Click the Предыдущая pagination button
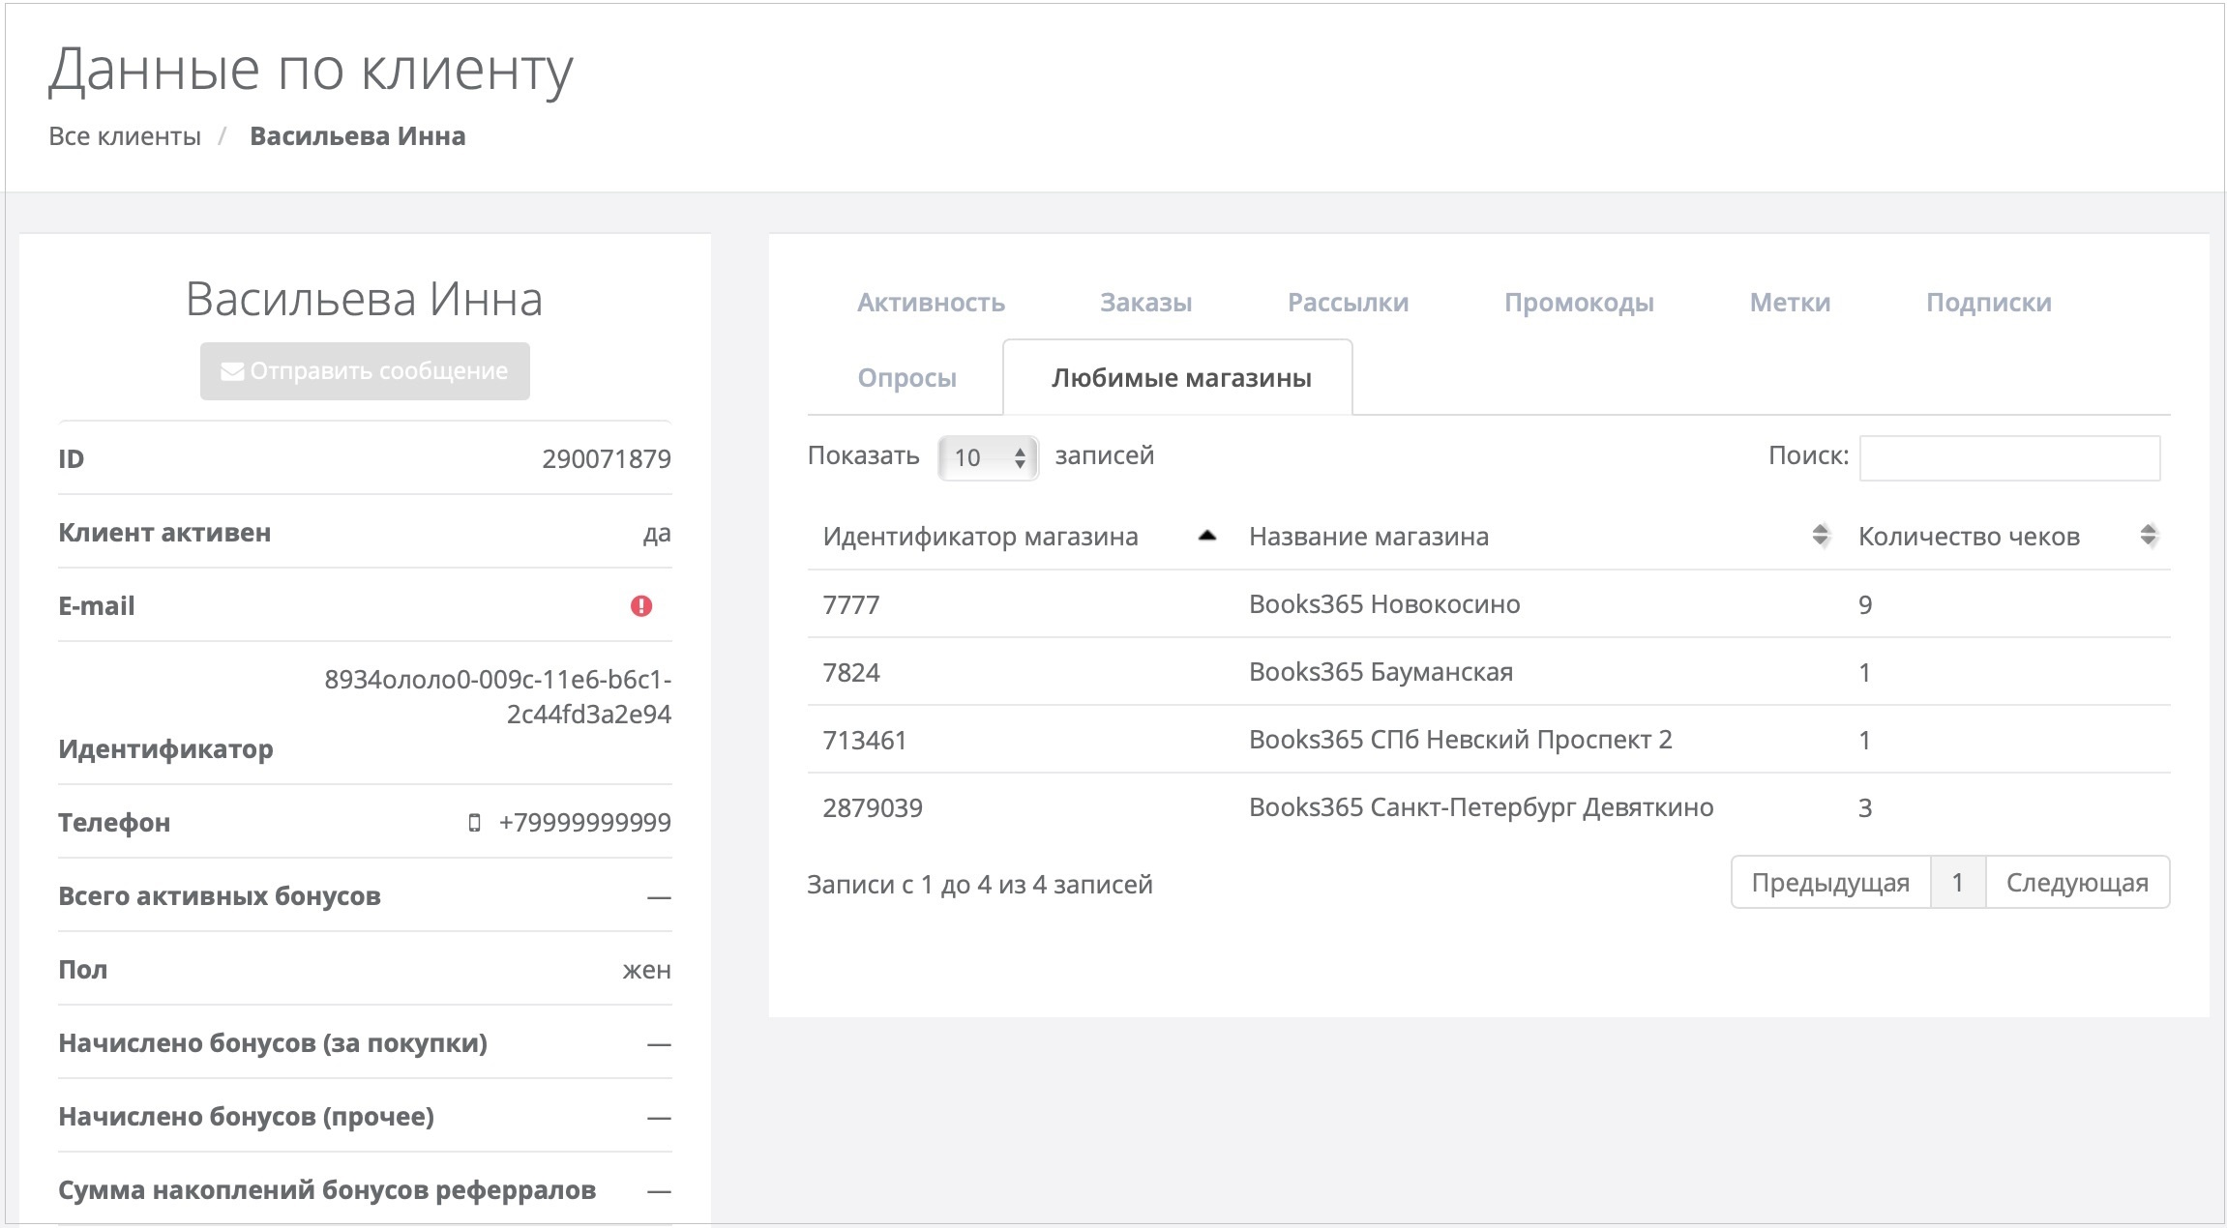 pos(1829,883)
